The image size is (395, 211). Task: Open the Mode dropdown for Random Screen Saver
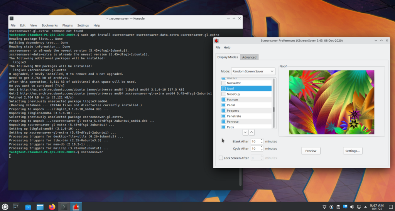(253, 71)
